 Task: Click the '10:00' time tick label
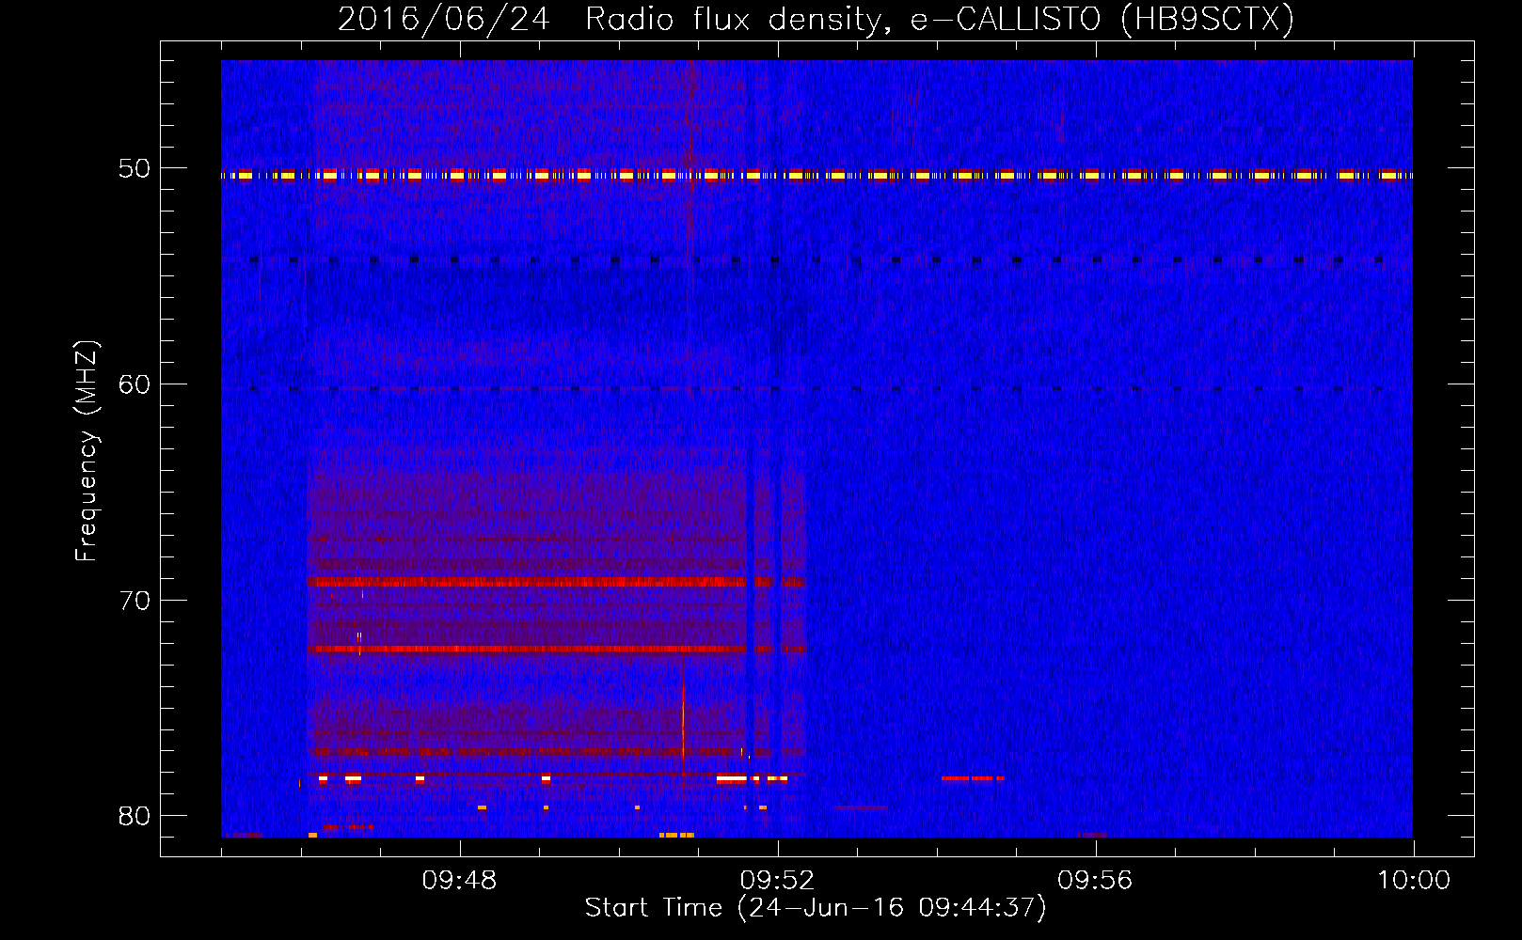(1414, 881)
